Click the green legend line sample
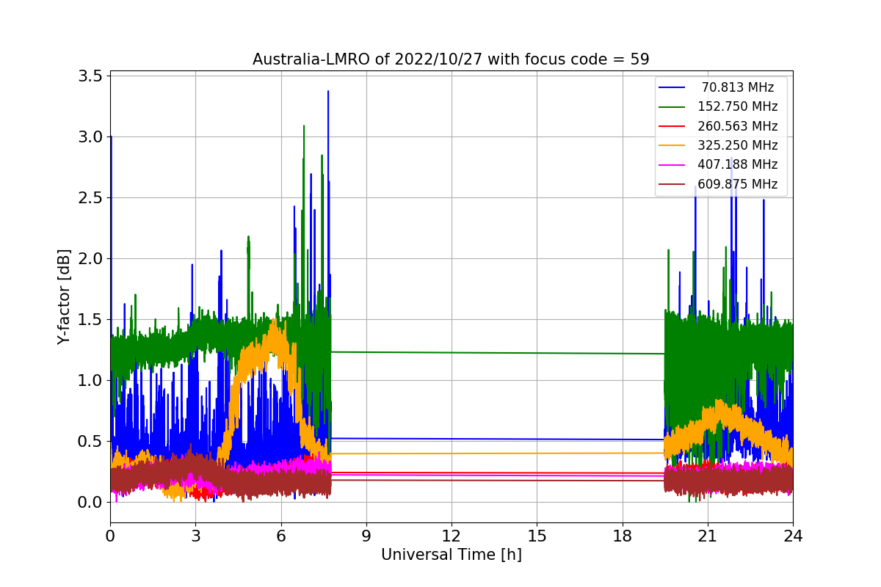This screenshot has height=587, width=881. tap(672, 106)
